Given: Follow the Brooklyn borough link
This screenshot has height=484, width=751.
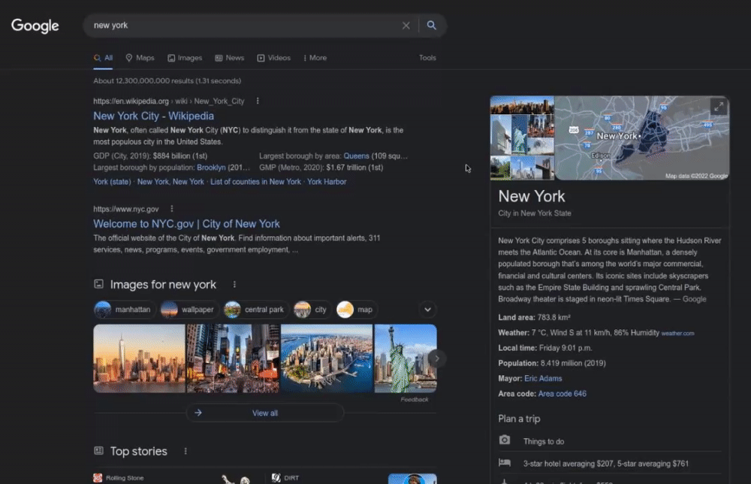Looking at the screenshot, I should (x=211, y=168).
